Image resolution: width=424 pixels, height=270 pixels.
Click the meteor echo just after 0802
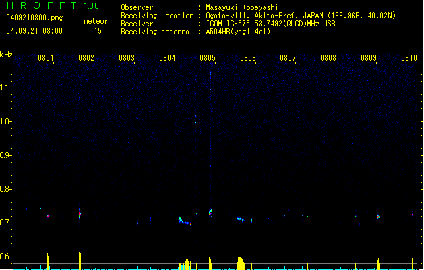coord(80,215)
